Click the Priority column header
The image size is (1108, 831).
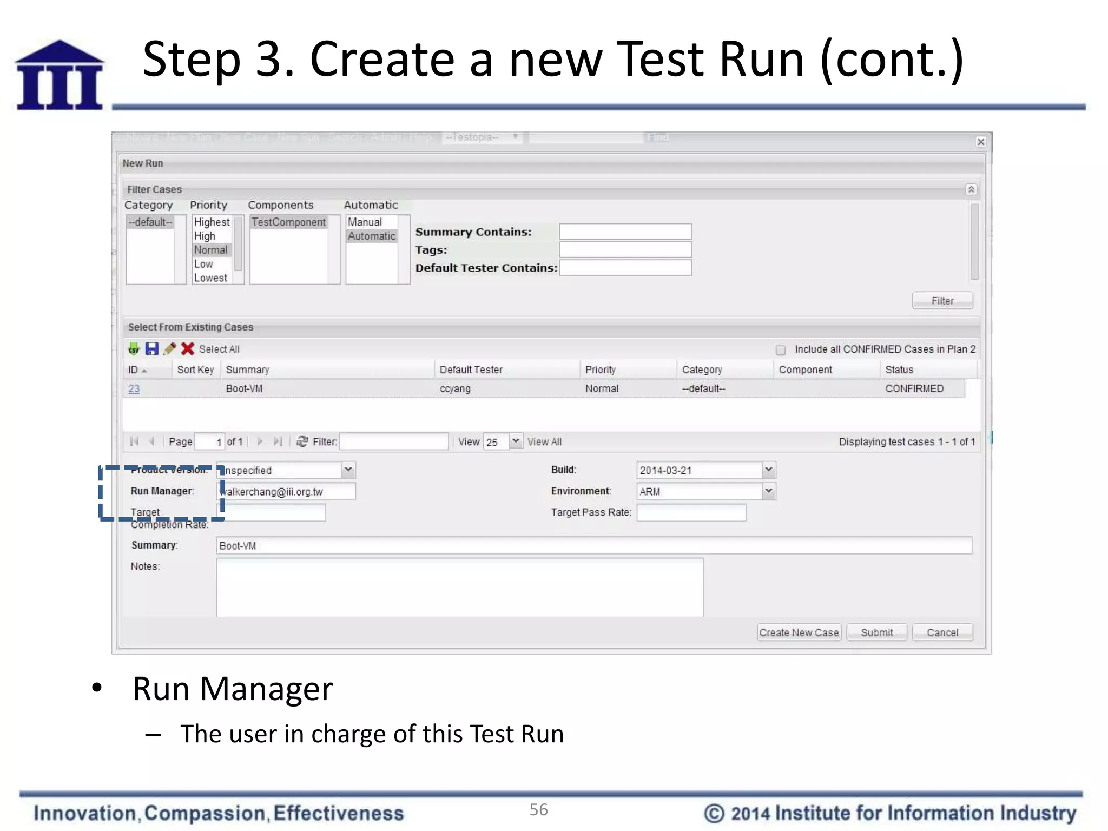coord(628,370)
